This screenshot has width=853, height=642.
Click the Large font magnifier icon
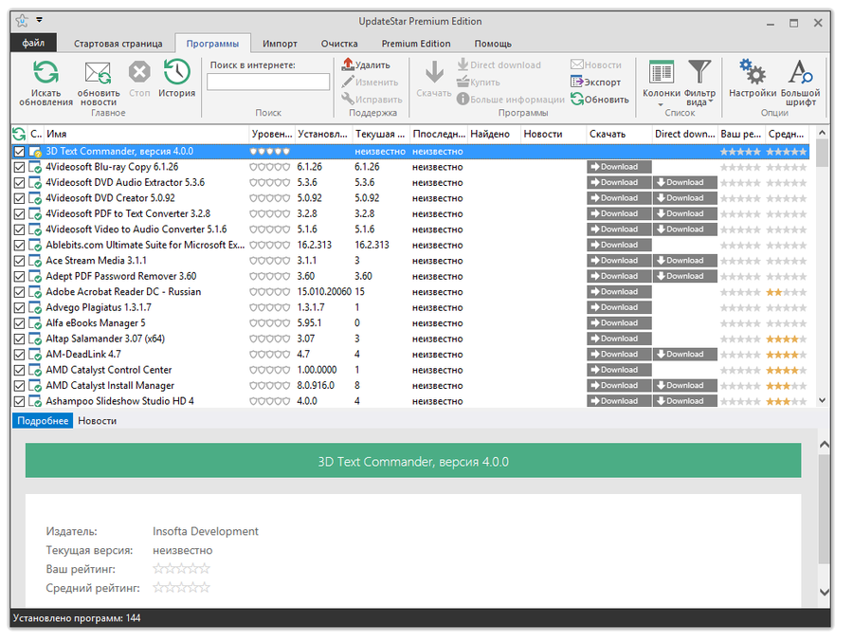801,73
